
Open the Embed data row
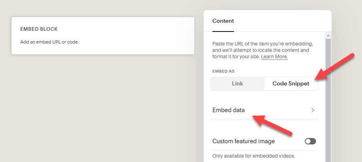click(264, 110)
